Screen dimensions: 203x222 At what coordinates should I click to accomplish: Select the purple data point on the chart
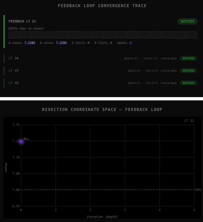21,141
